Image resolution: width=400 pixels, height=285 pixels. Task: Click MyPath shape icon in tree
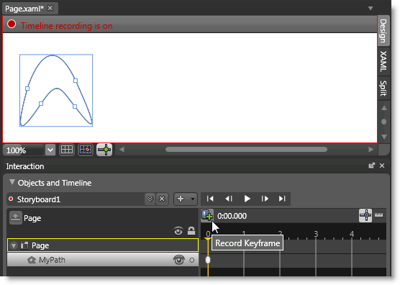32,260
